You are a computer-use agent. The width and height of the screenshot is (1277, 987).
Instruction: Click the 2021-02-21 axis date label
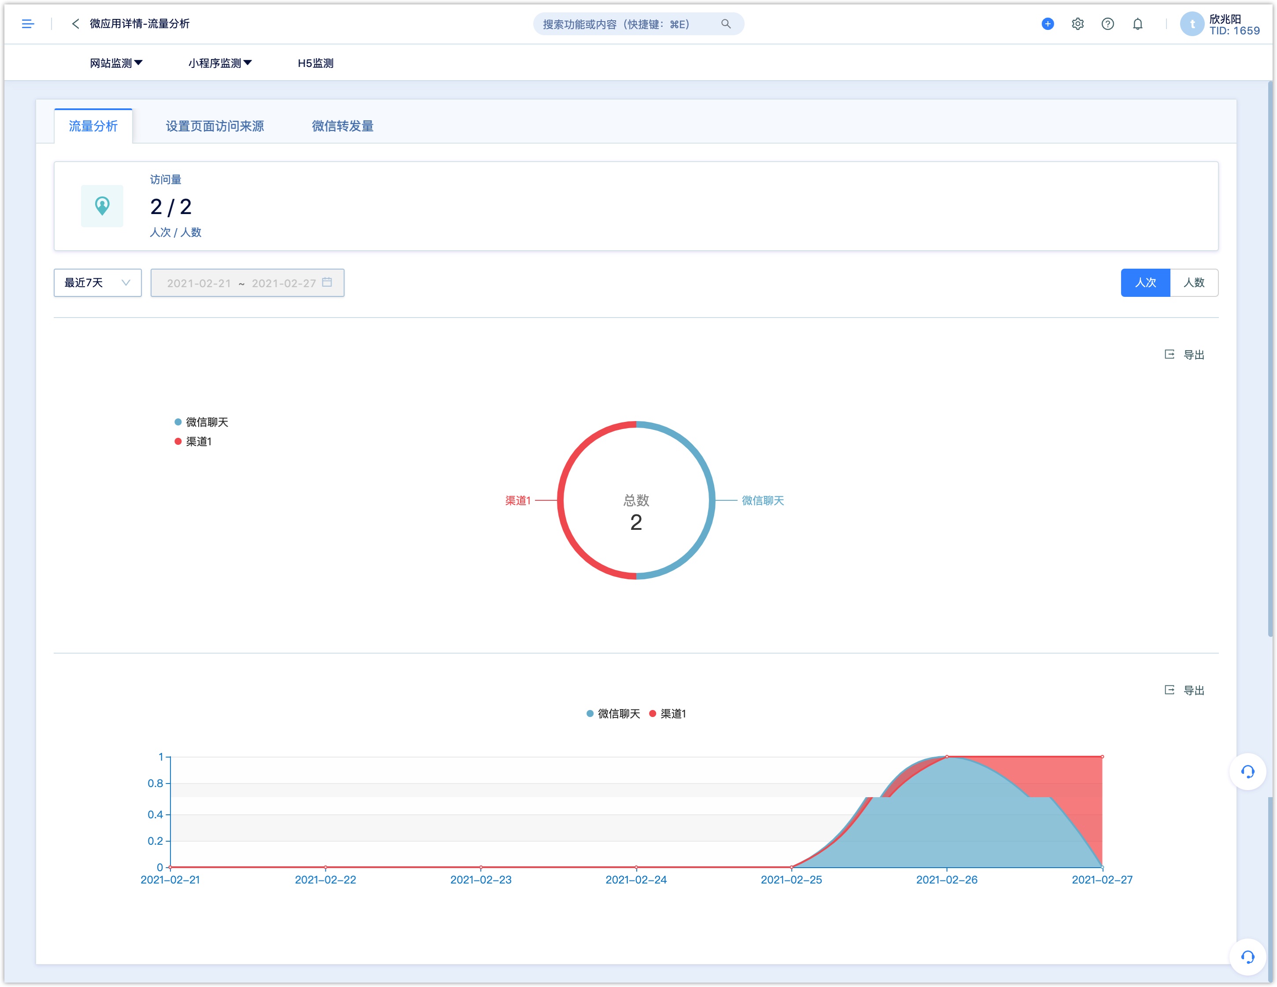coord(170,880)
